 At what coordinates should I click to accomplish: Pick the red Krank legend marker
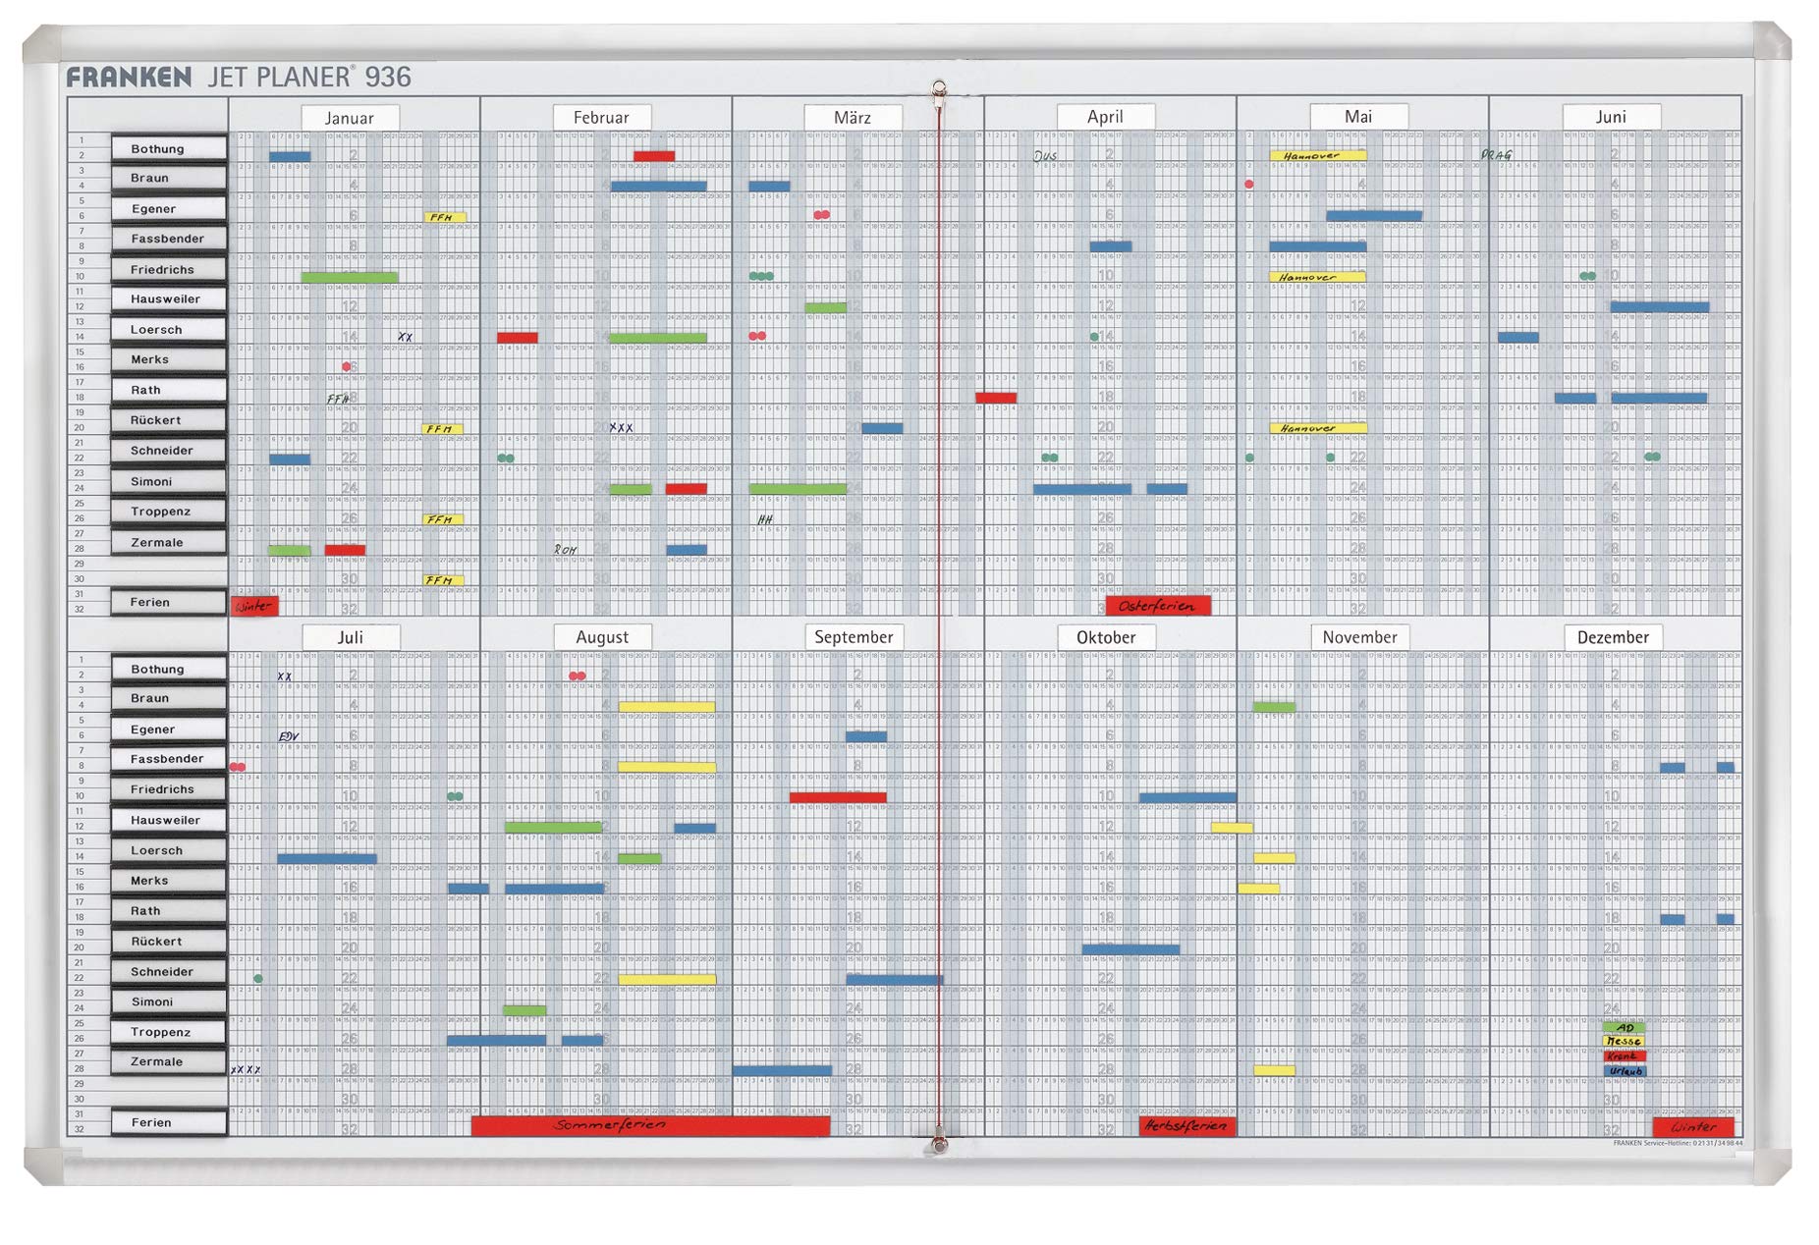1624,1056
